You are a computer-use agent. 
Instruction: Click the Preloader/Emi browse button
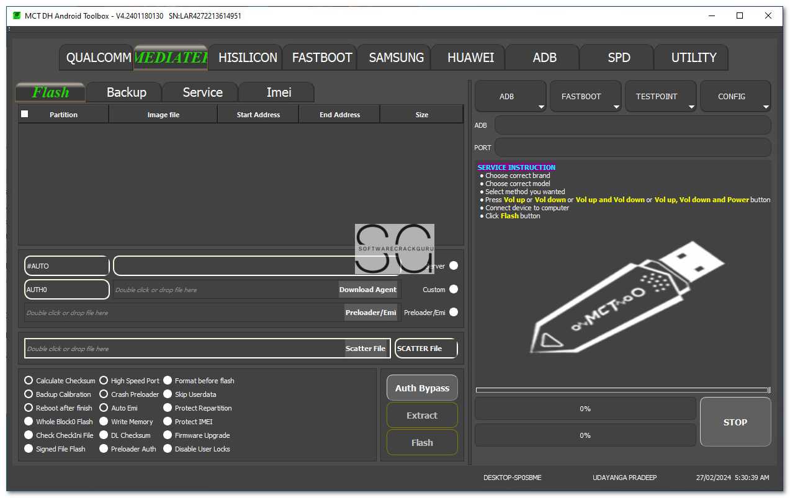[370, 313]
